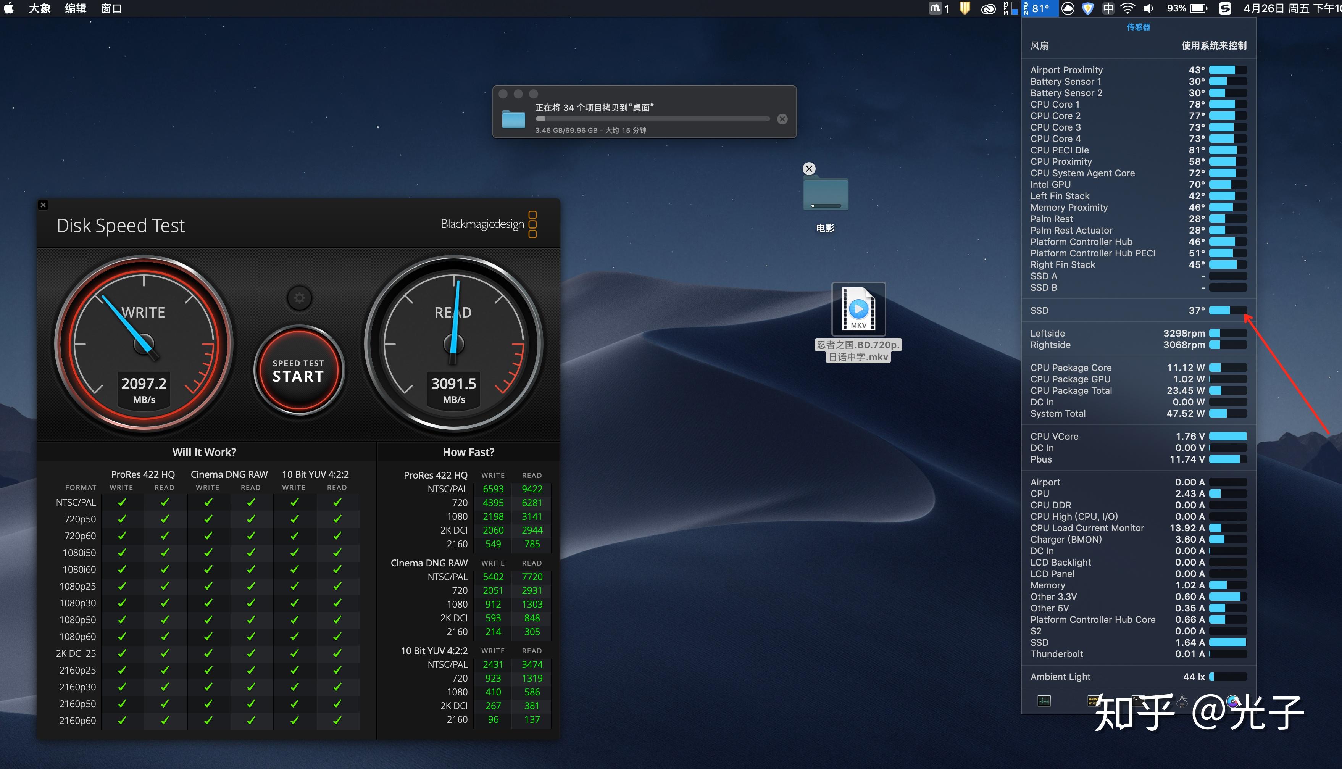This screenshot has width=1342, height=769.
Task: Open the Sogou S menu bar icon
Action: point(1225,8)
